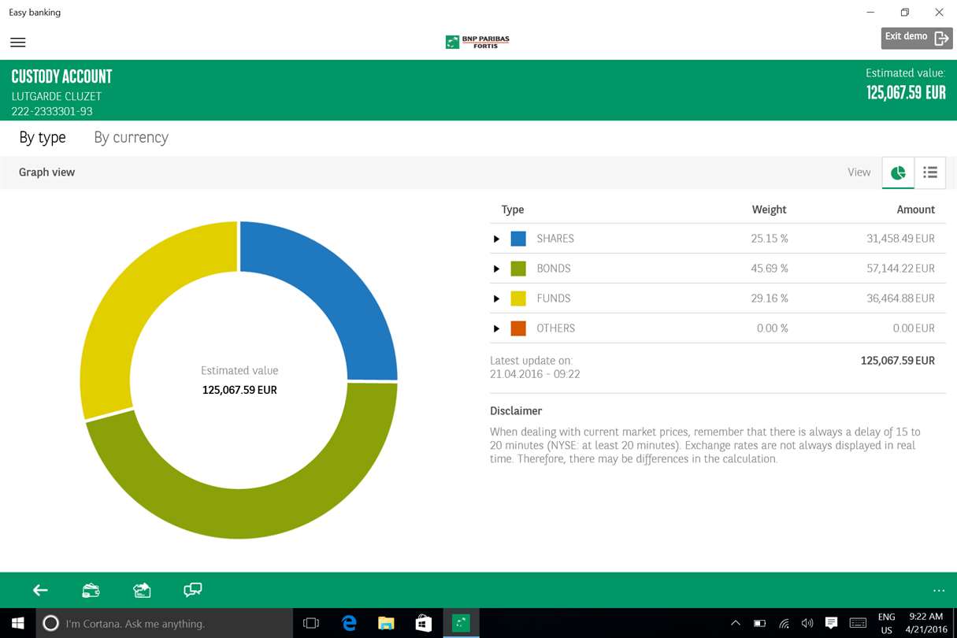
Task: Click the BONDS type label
Action: [554, 269]
